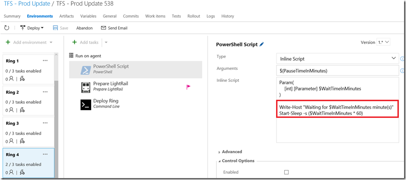Open the History tab
Image resolution: width=406 pixels, height=180 pixels.
click(228, 16)
